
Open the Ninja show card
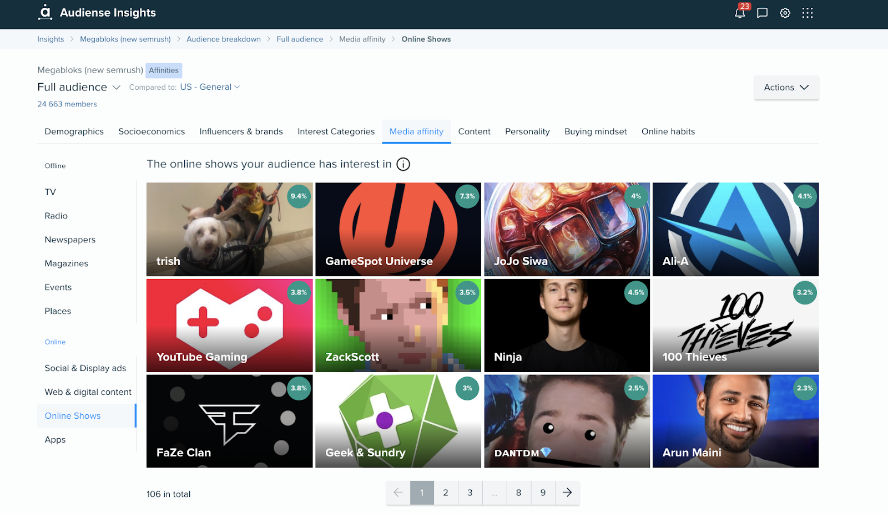pos(567,326)
